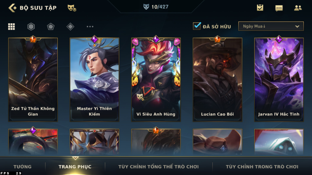Switch to the TƯỚNG tab
Screen dimensions: 312x175
[22, 167]
